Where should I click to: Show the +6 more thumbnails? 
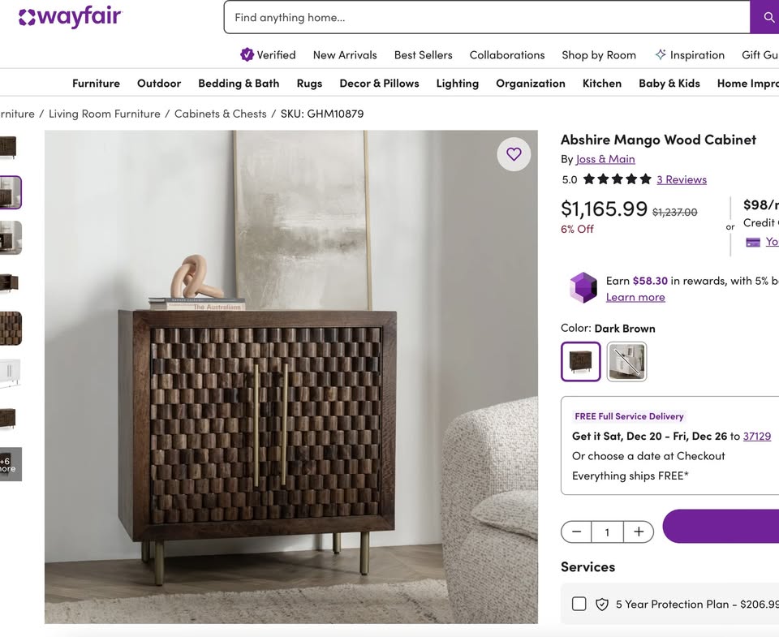click(x=10, y=464)
